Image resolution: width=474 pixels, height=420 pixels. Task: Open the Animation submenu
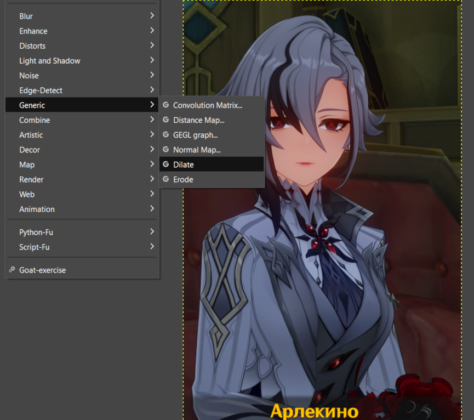click(x=82, y=209)
